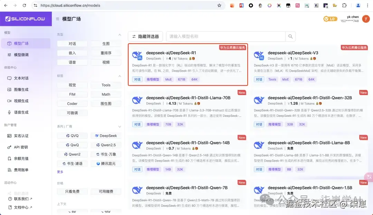Open the deepseek-ai/DeepSeek-V3 model title
Viewport: 373px width, 215px height.
pyautogui.click(x=293, y=53)
